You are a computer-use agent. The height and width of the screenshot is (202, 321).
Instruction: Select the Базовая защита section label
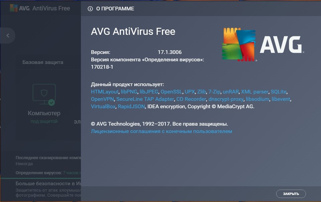[x=43, y=62]
